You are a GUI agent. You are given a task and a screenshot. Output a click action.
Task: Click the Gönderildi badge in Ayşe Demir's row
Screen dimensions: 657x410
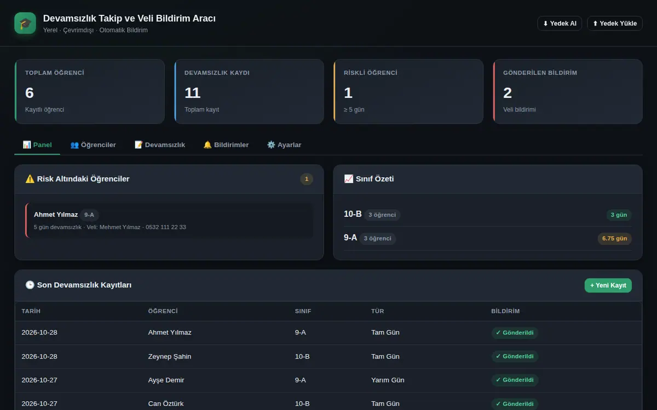click(515, 380)
